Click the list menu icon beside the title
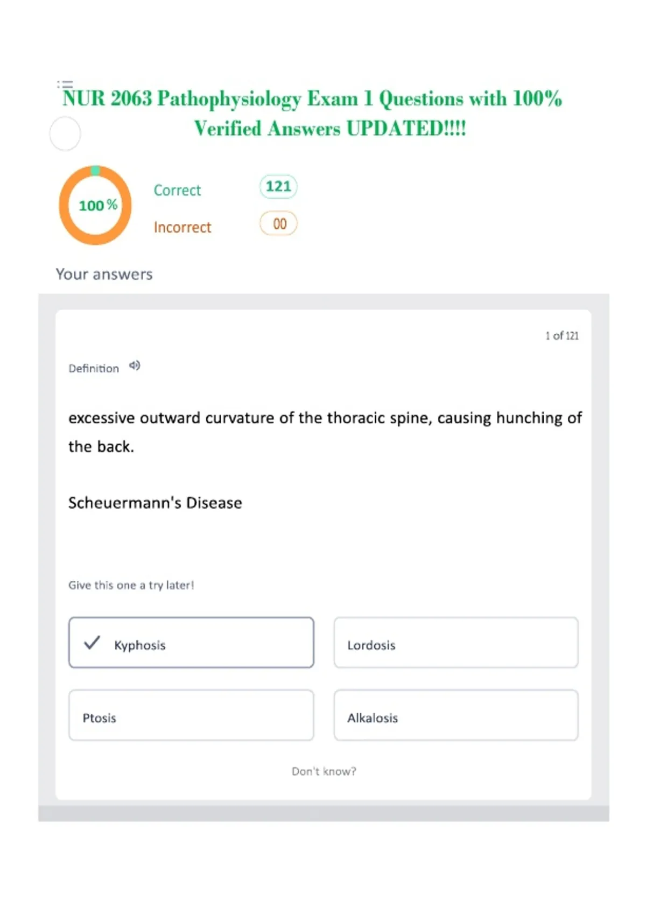The height and width of the screenshot is (915, 646). pos(65,84)
